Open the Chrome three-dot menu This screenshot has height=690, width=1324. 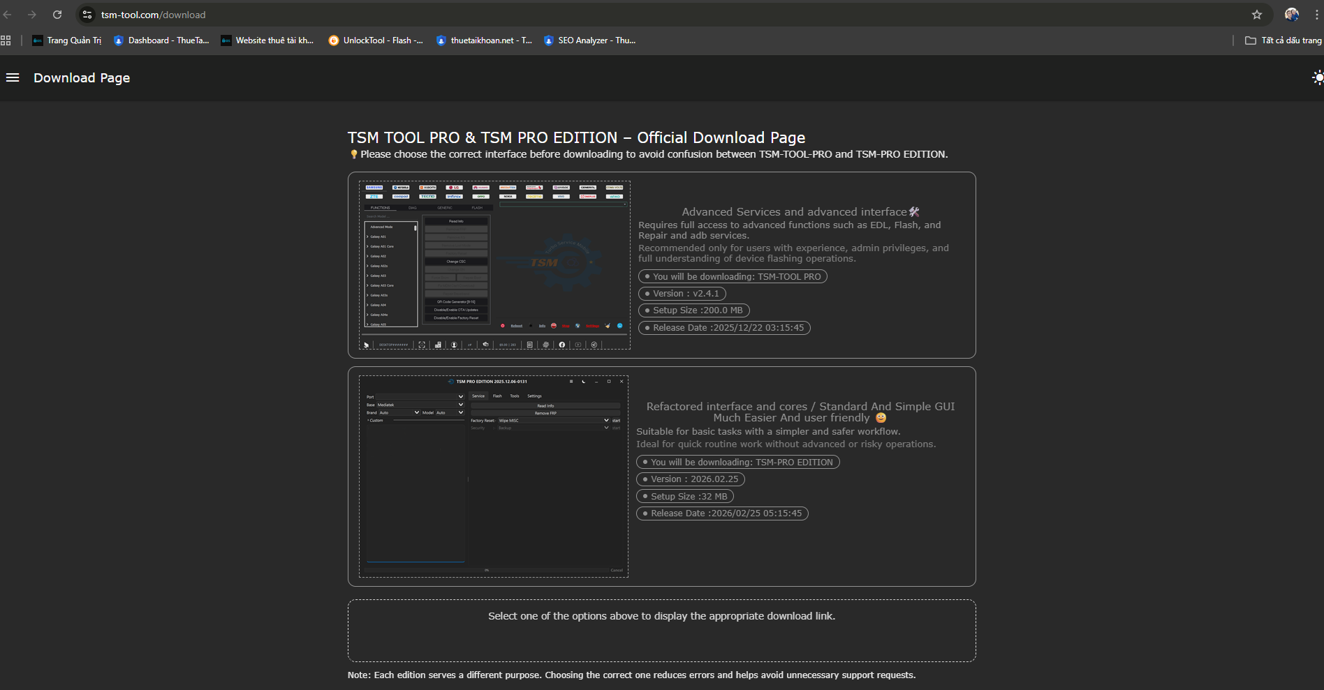[x=1317, y=15]
